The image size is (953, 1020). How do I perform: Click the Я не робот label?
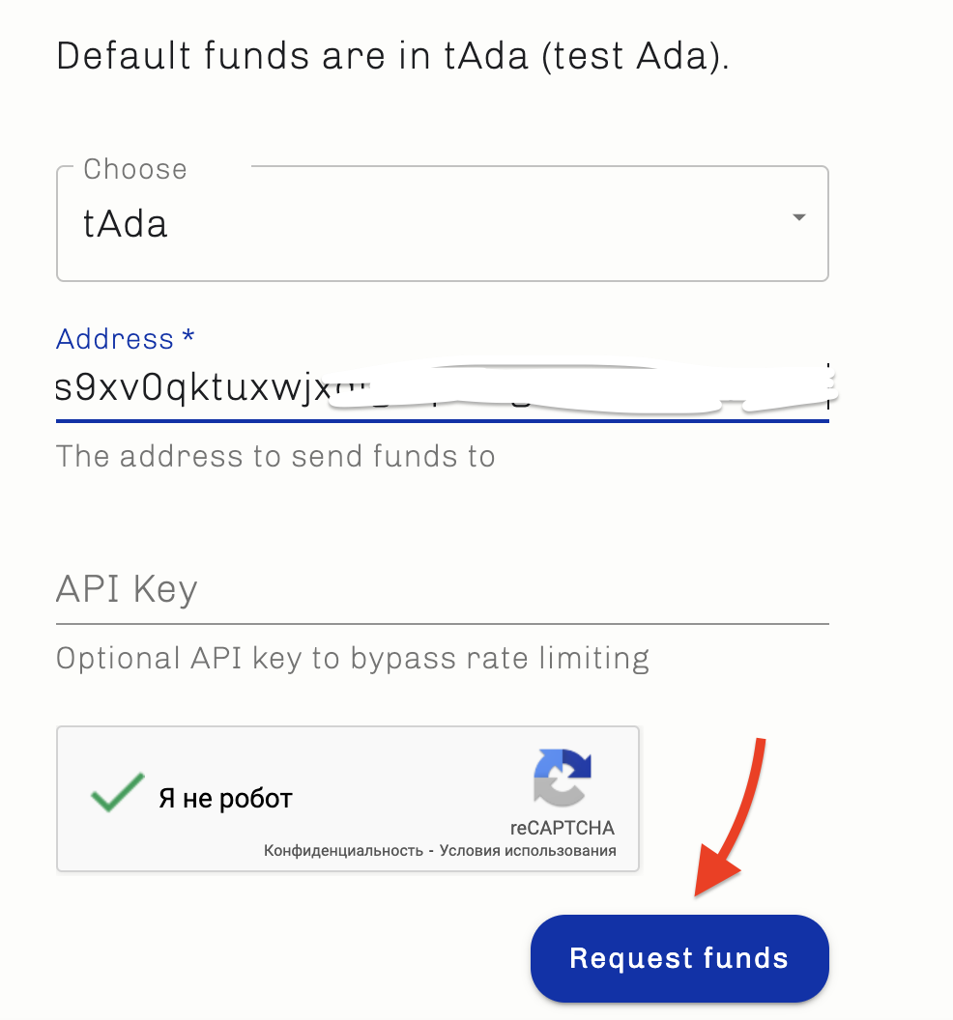(x=225, y=799)
